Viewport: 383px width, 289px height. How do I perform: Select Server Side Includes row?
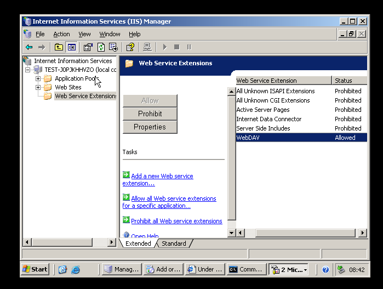pos(301,128)
